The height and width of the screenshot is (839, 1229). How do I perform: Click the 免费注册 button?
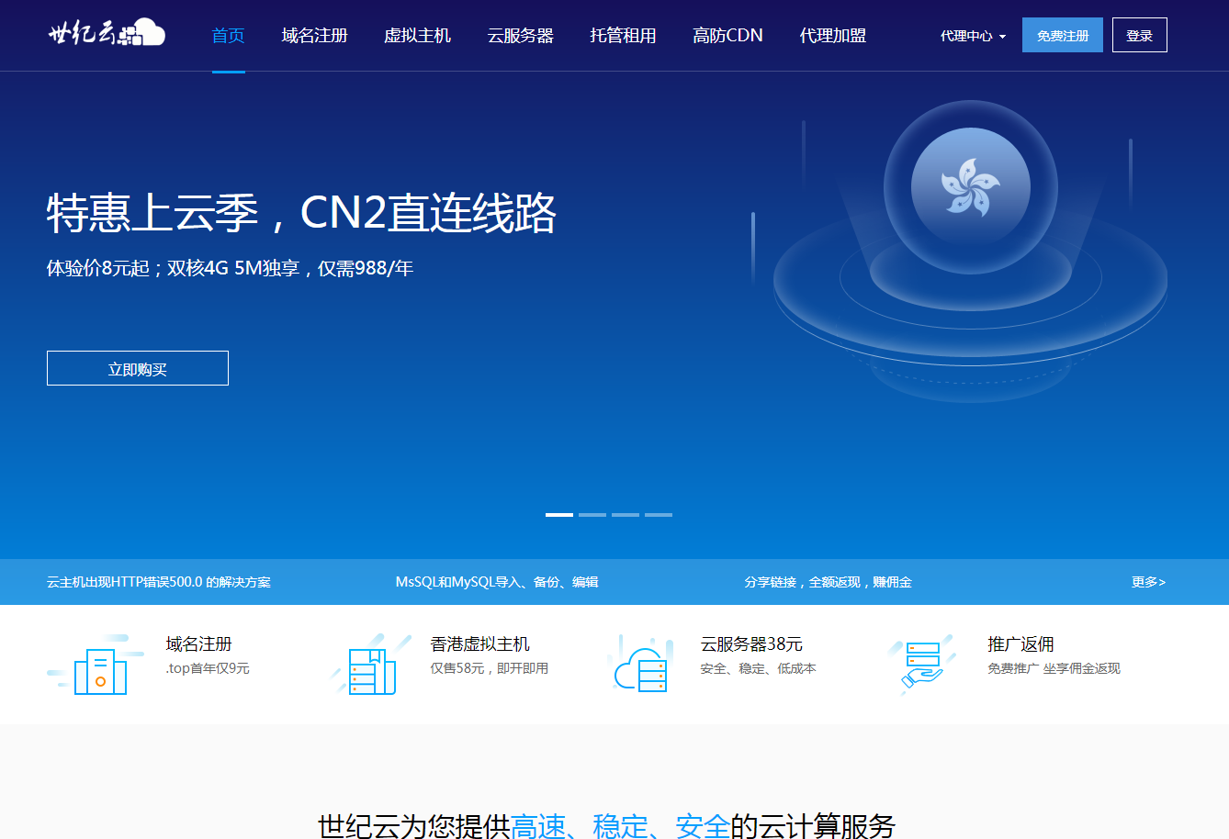[1062, 36]
